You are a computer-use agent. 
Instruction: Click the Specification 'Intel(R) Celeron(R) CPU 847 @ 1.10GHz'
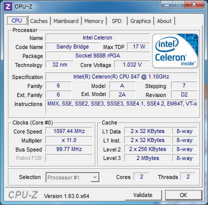(121, 76)
